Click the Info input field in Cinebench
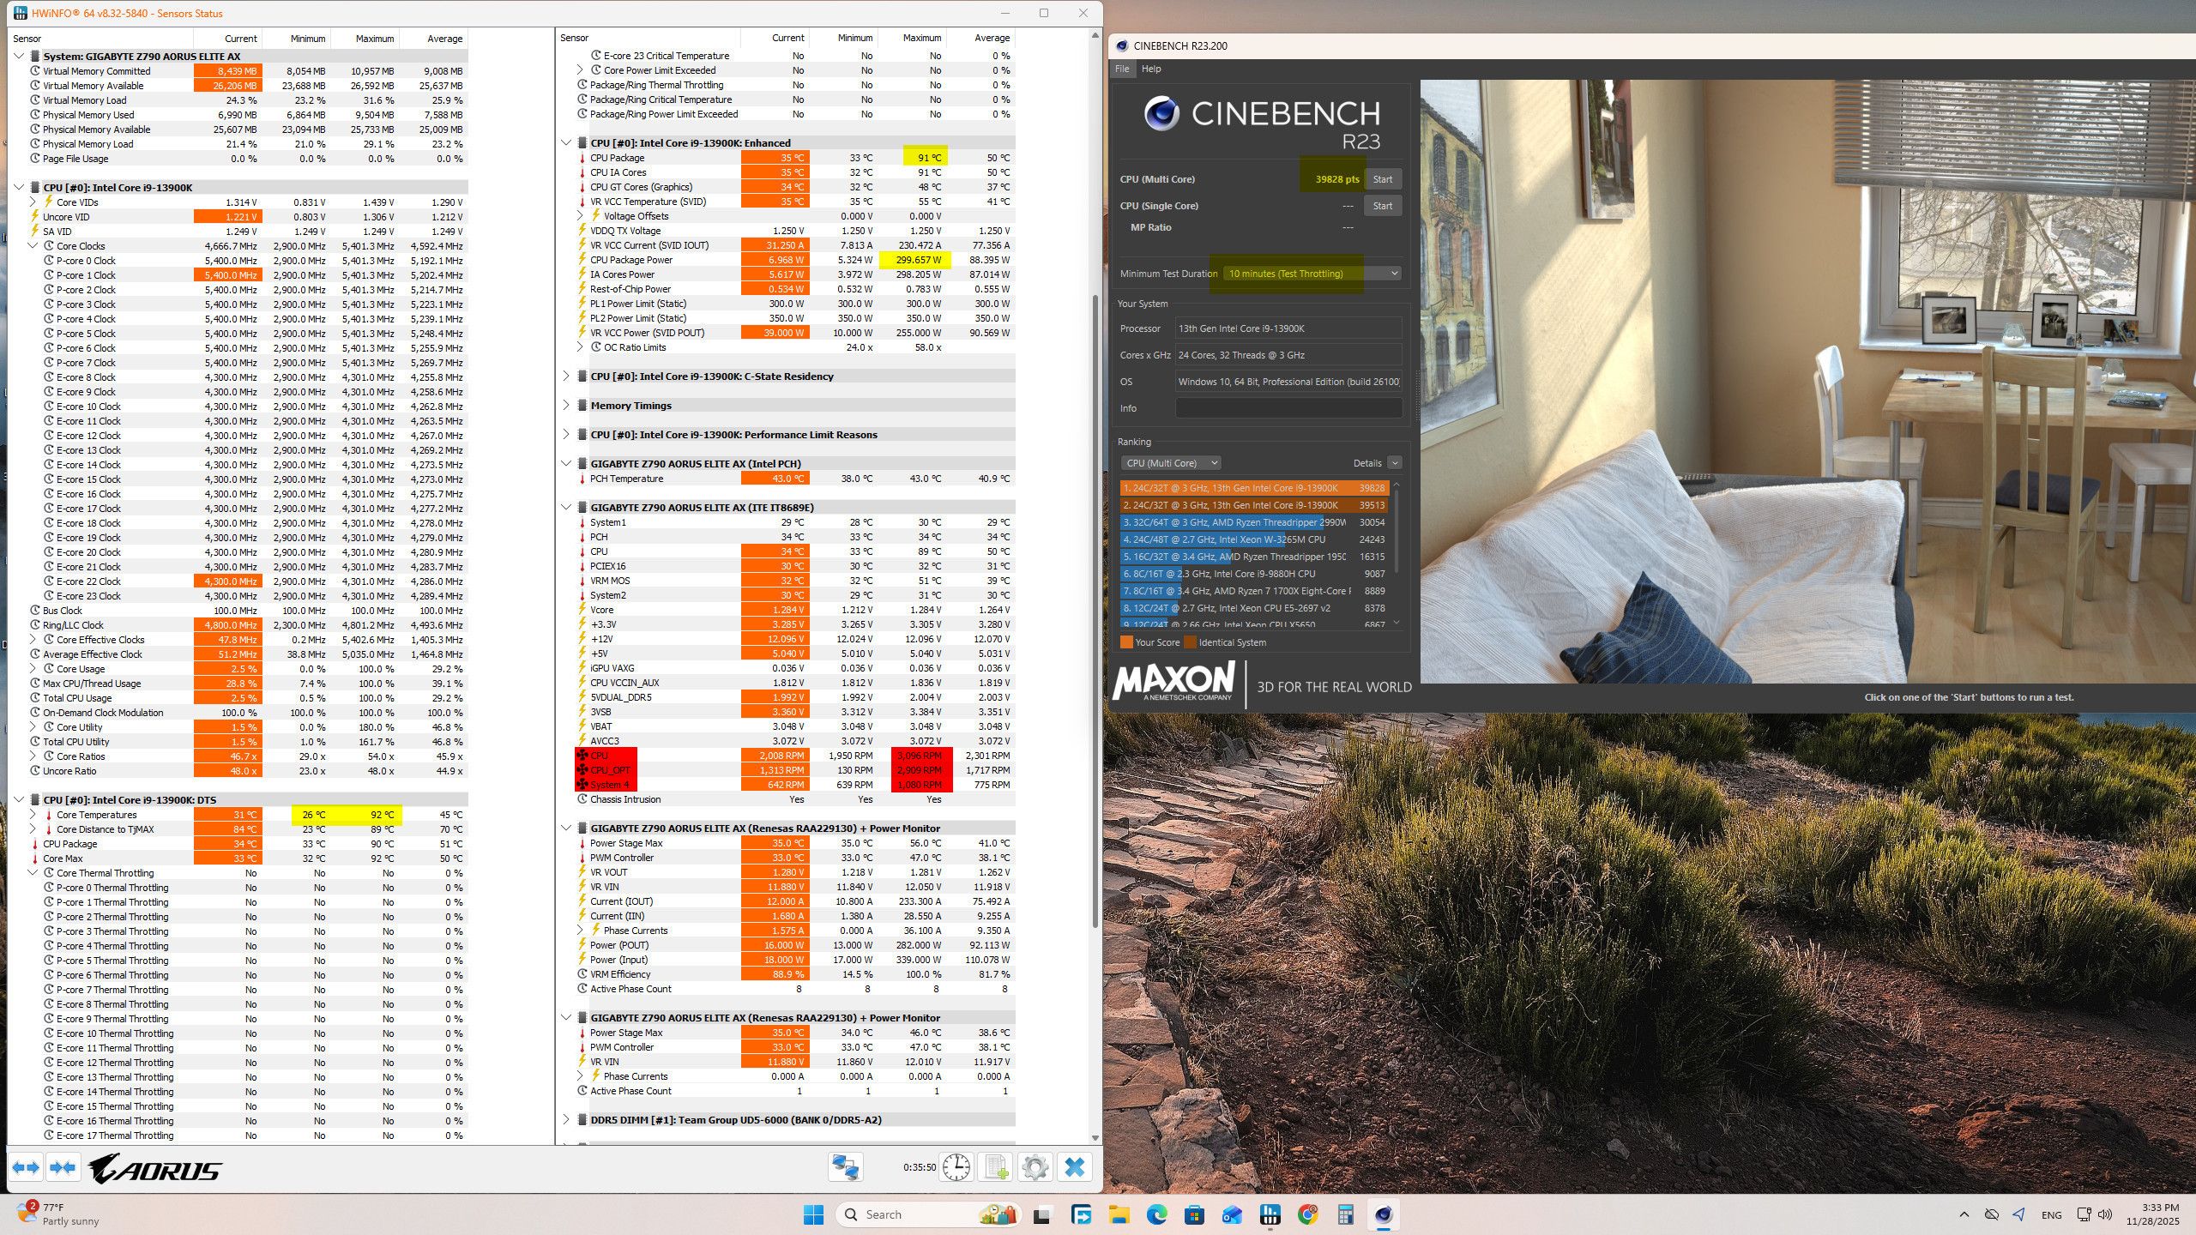This screenshot has width=2196, height=1235. click(x=1288, y=408)
